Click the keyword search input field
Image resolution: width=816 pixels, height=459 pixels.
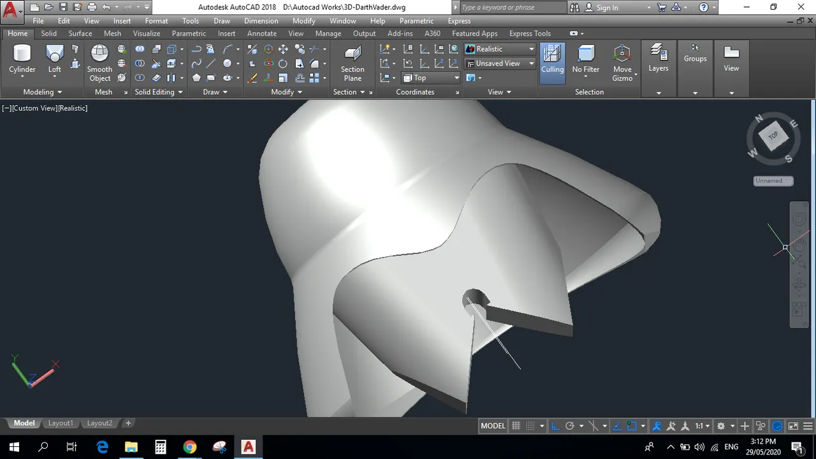tap(512, 8)
